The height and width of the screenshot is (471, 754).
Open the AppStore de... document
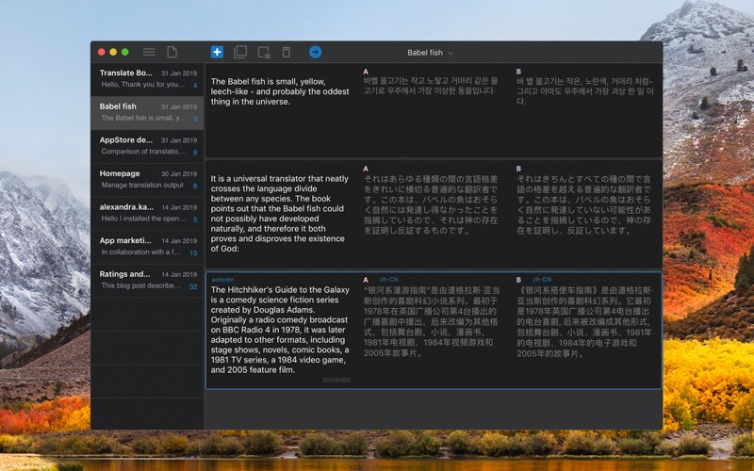pyautogui.click(x=148, y=145)
